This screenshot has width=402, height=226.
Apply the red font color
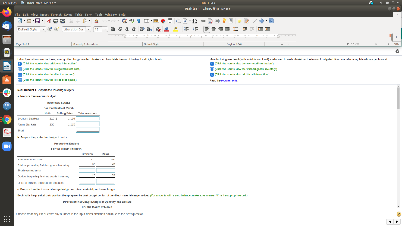(x=166, y=29)
